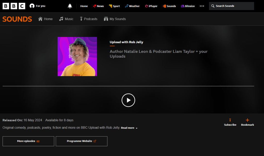This screenshot has height=156, width=264.
Task: Open BBC Weather
Action: point(132,6)
